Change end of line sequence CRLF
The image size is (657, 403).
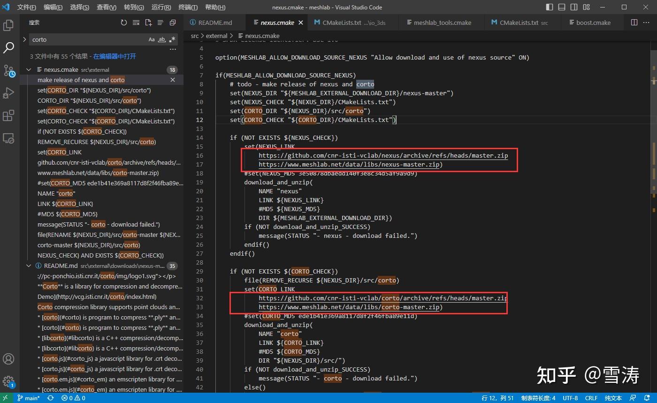coord(591,398)
